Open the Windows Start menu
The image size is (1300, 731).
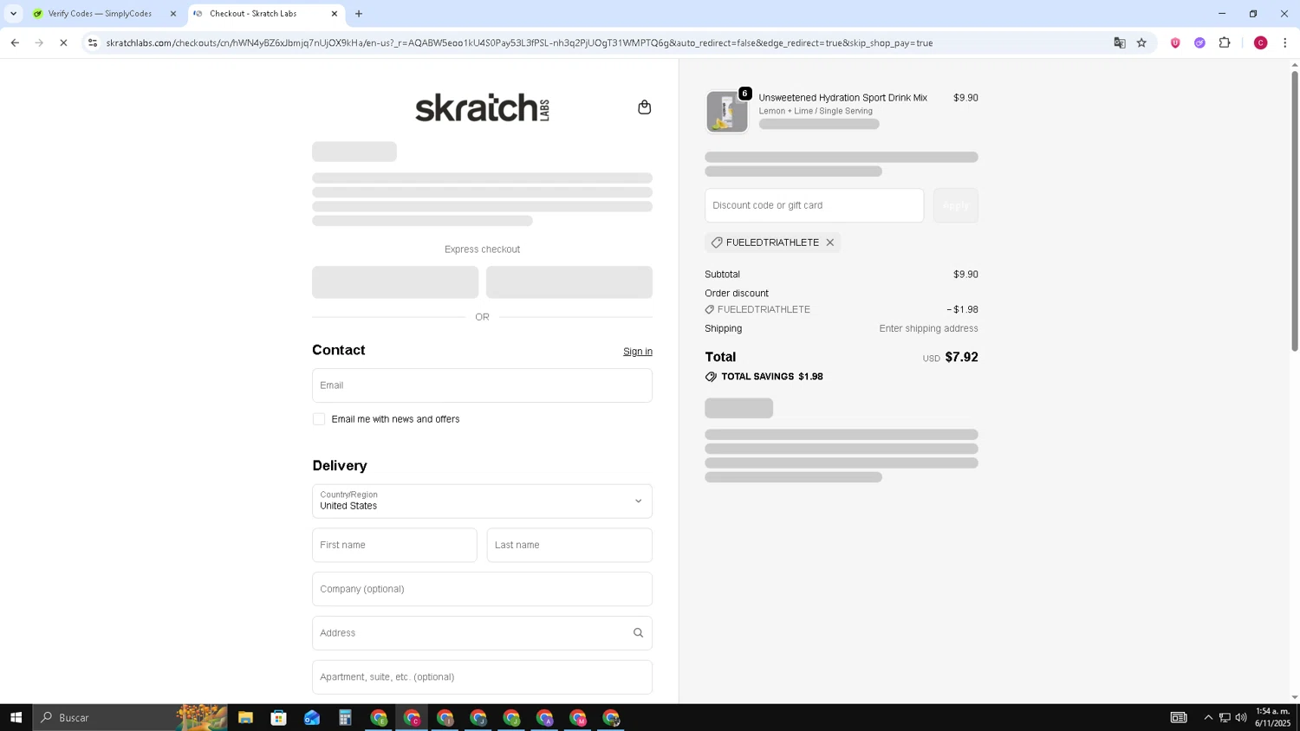click(16, 717)
